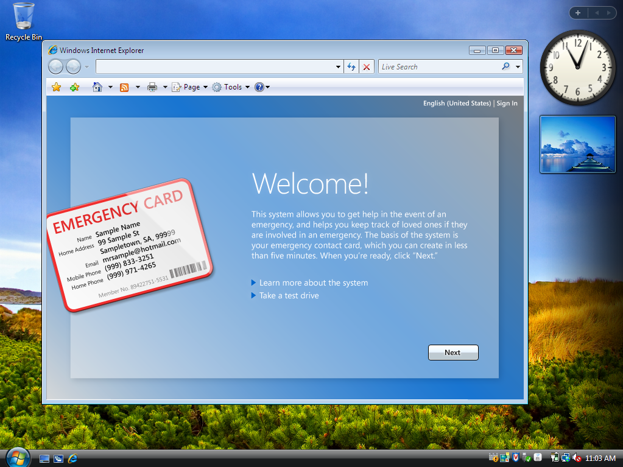Open the Recent Pages dropdown arrow
Image resolution: width=623 pixels, height=467 pixels.
86,67
